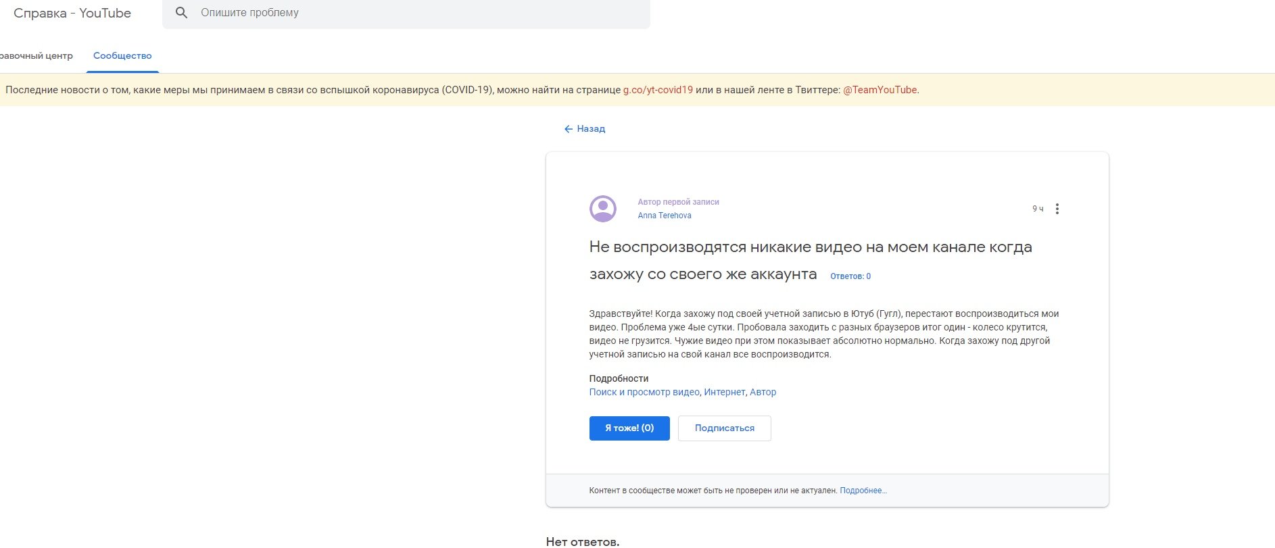Open the "Справка - YouTube" home title
1275x548 pixels.
click(72, 13)
